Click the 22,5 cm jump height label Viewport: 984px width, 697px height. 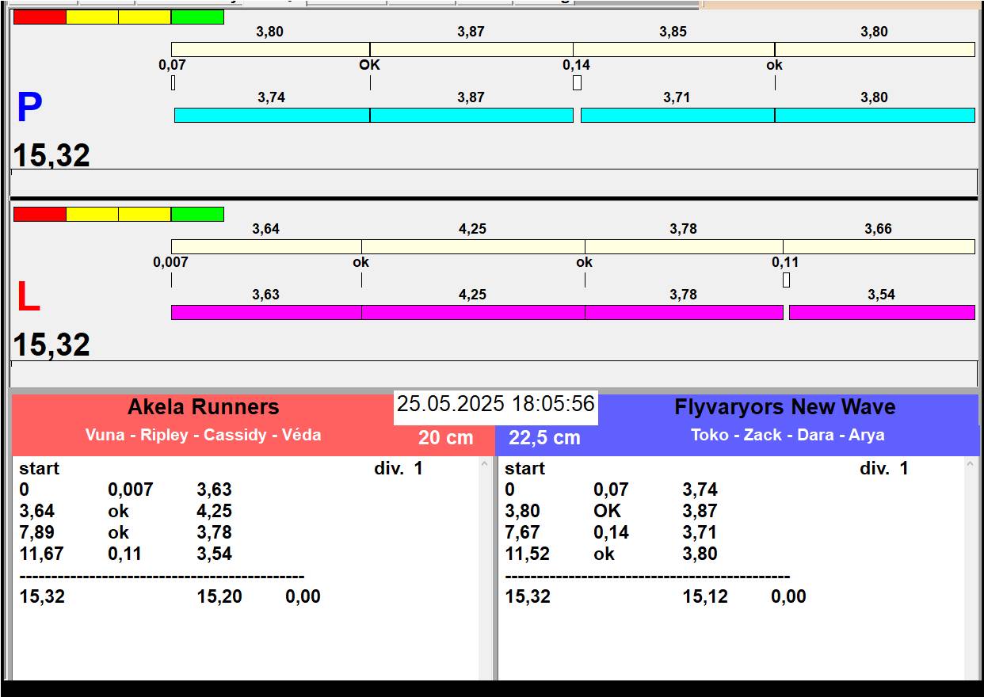(544, 438)
